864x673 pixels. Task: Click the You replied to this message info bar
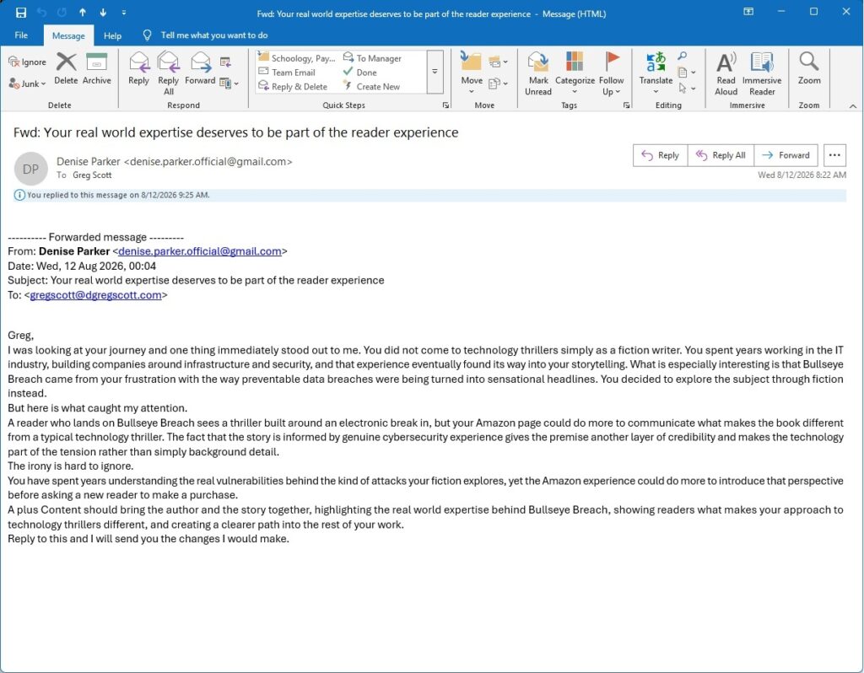pyautogui.click(x=429, y=195)
